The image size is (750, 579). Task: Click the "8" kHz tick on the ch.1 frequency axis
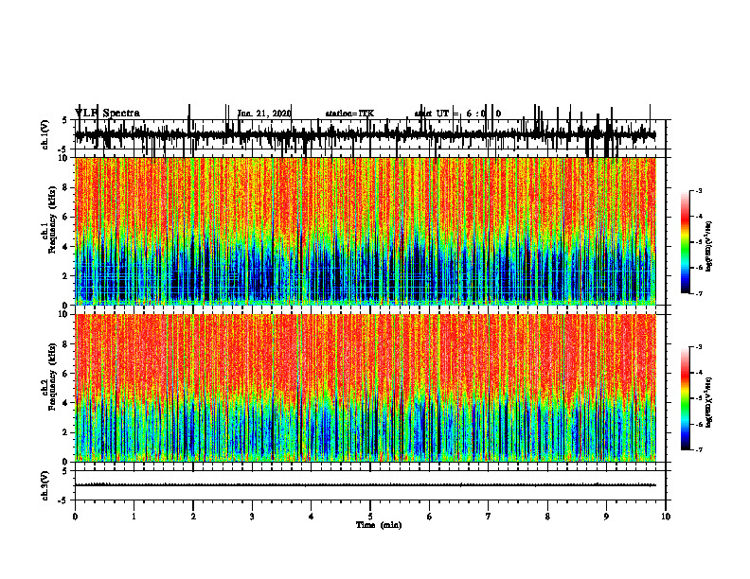66,187
